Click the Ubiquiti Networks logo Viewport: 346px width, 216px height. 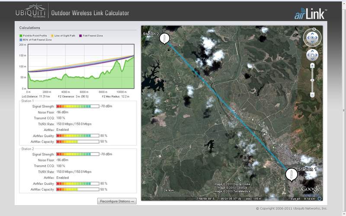coord(31,11)
